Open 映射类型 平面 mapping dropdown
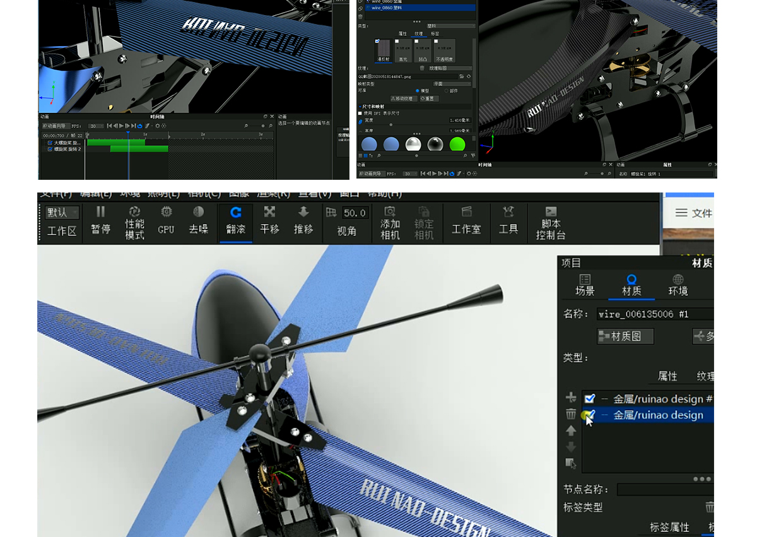The image size is (757, 537). (x=452, y=84)
